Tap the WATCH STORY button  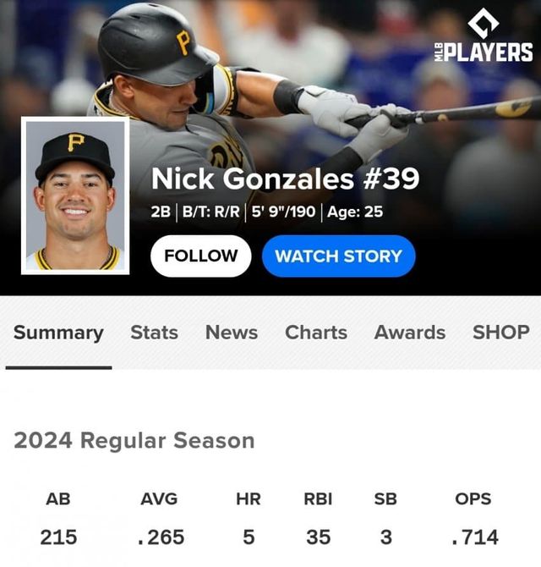click(338, 256)
